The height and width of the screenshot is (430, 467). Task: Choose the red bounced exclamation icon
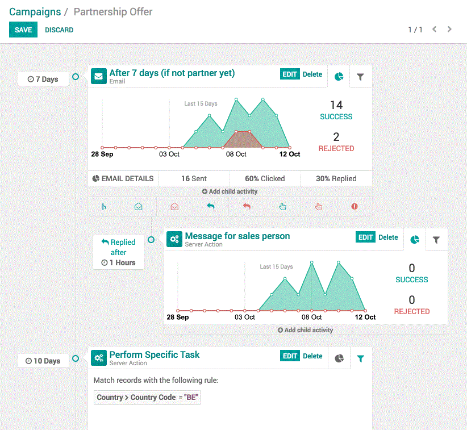tap(355, 207)
